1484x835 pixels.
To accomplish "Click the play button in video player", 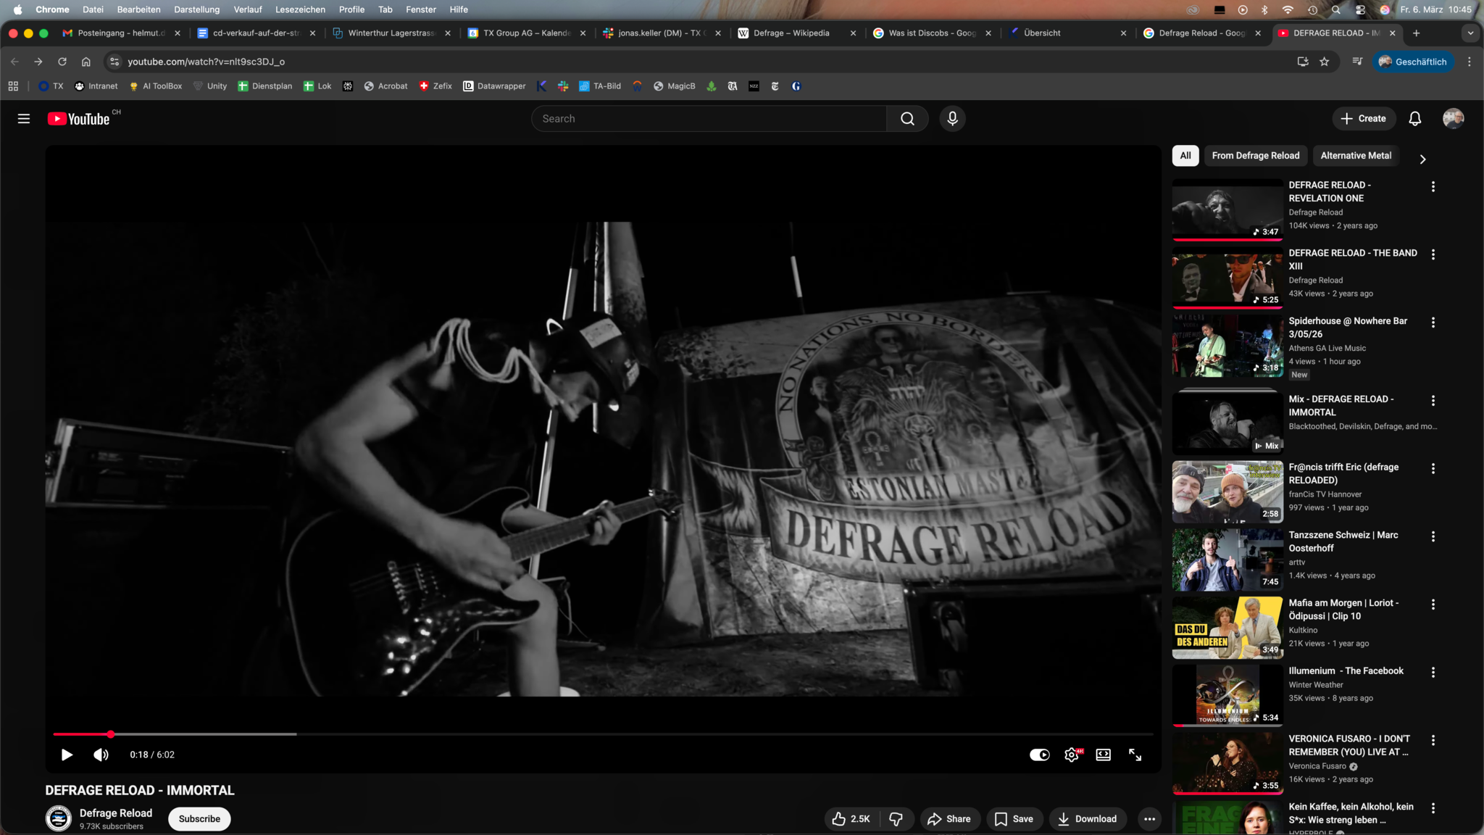I will (x=66, y=755).
